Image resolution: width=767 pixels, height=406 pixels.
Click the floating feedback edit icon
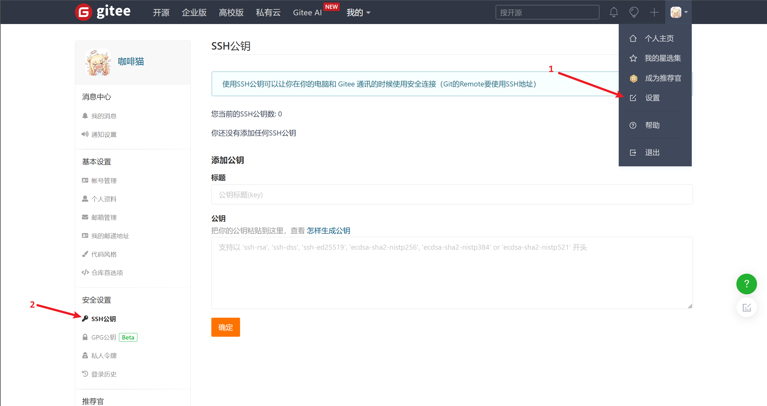(746, 308)
